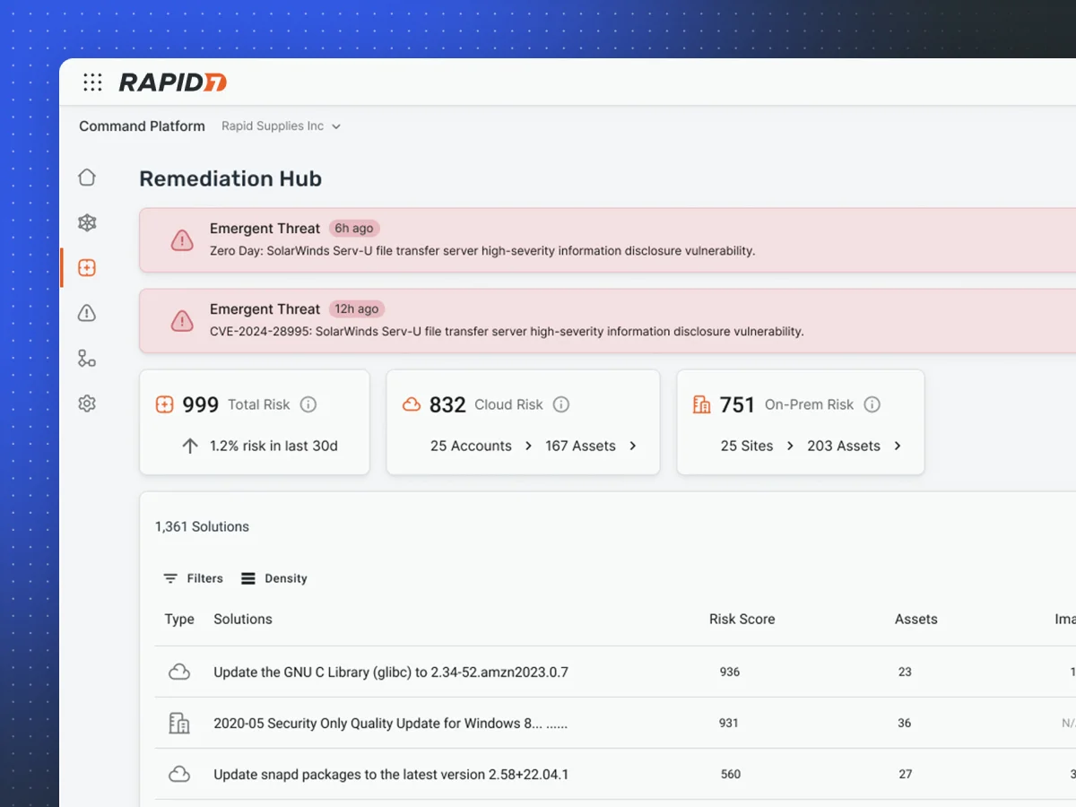The height and width of the screenshot is (807, 1076).
Task: Click the Total Risk info icon
Action: pyautogui.click(x=308, y=404)
